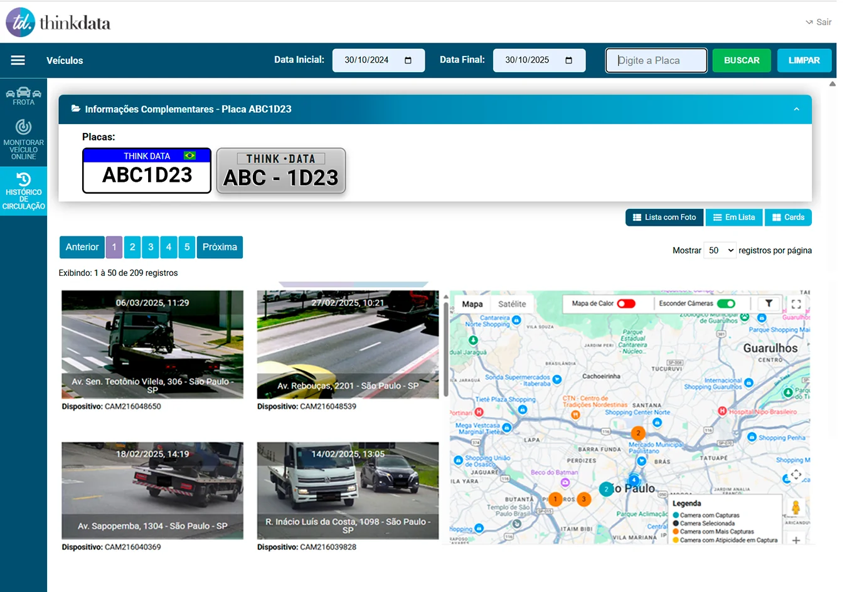This screenshot has width=847, height=592.
Task: Click the grey plate ABC - 1D23
Action: pos(281,171)
